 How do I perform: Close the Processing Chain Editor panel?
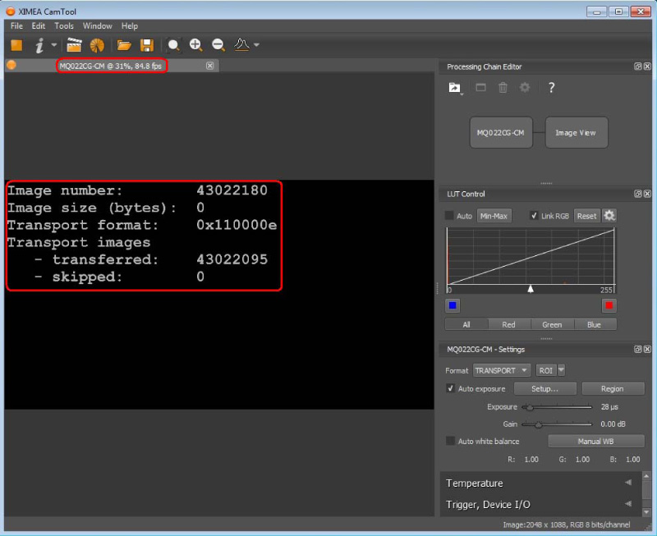(x=647, y=66)
